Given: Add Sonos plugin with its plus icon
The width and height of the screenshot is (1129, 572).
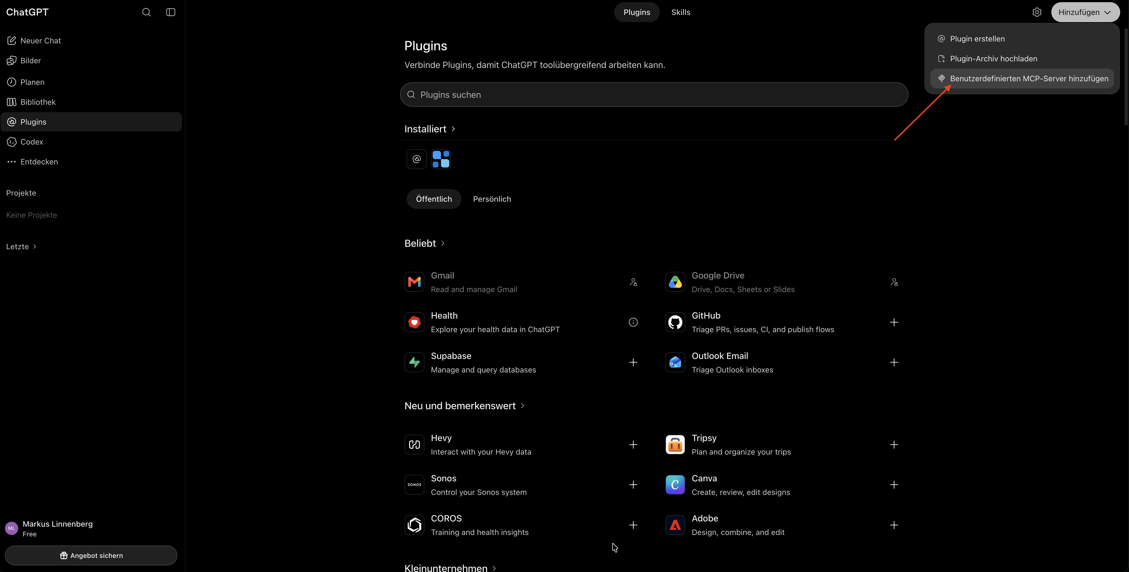Looking at the screenshot, I should pos(633,485).
